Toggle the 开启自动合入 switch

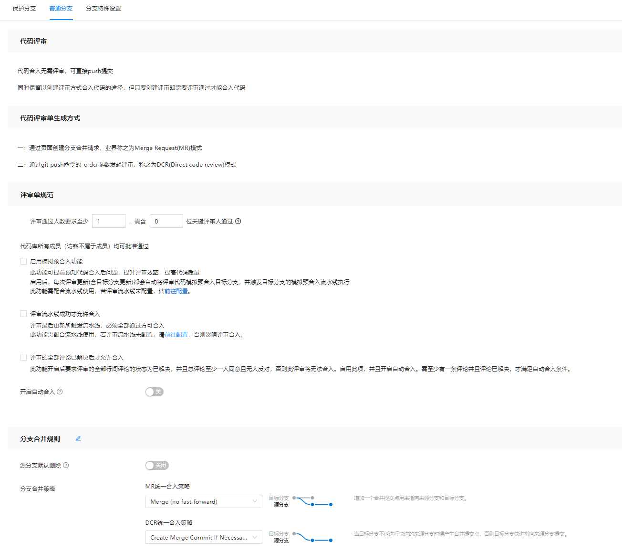click(x=154, y=392)
